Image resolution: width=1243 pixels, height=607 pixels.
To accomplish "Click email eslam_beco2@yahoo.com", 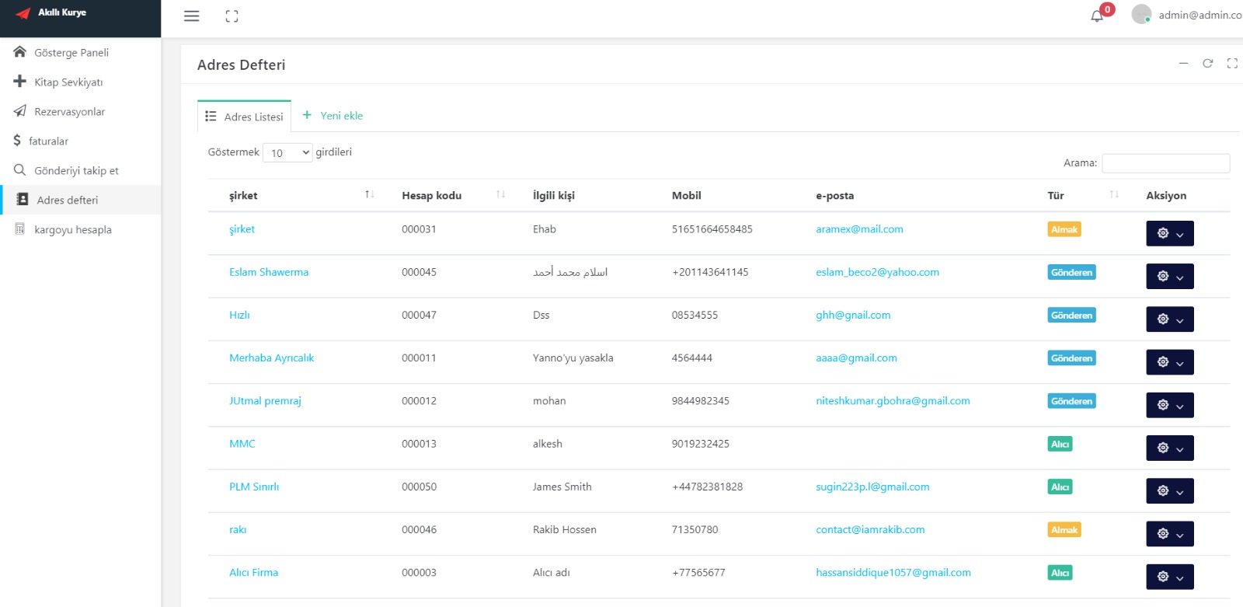I will (x=877, y=272).
